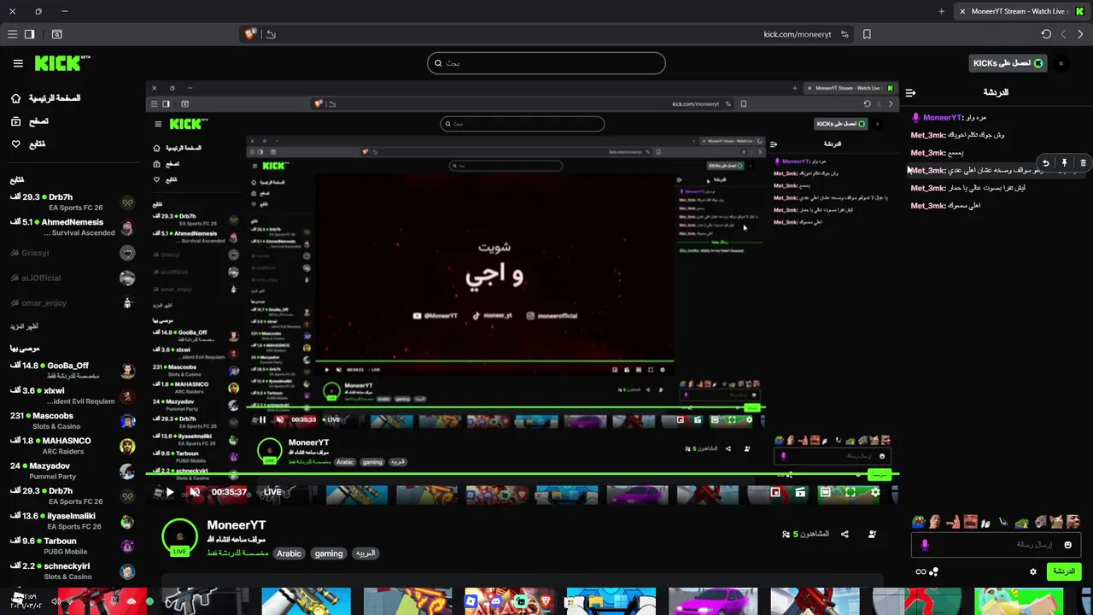Viewport: 1093px width, 615px height.
Task: Open the browser menu icon
Action: coord(12,34)
